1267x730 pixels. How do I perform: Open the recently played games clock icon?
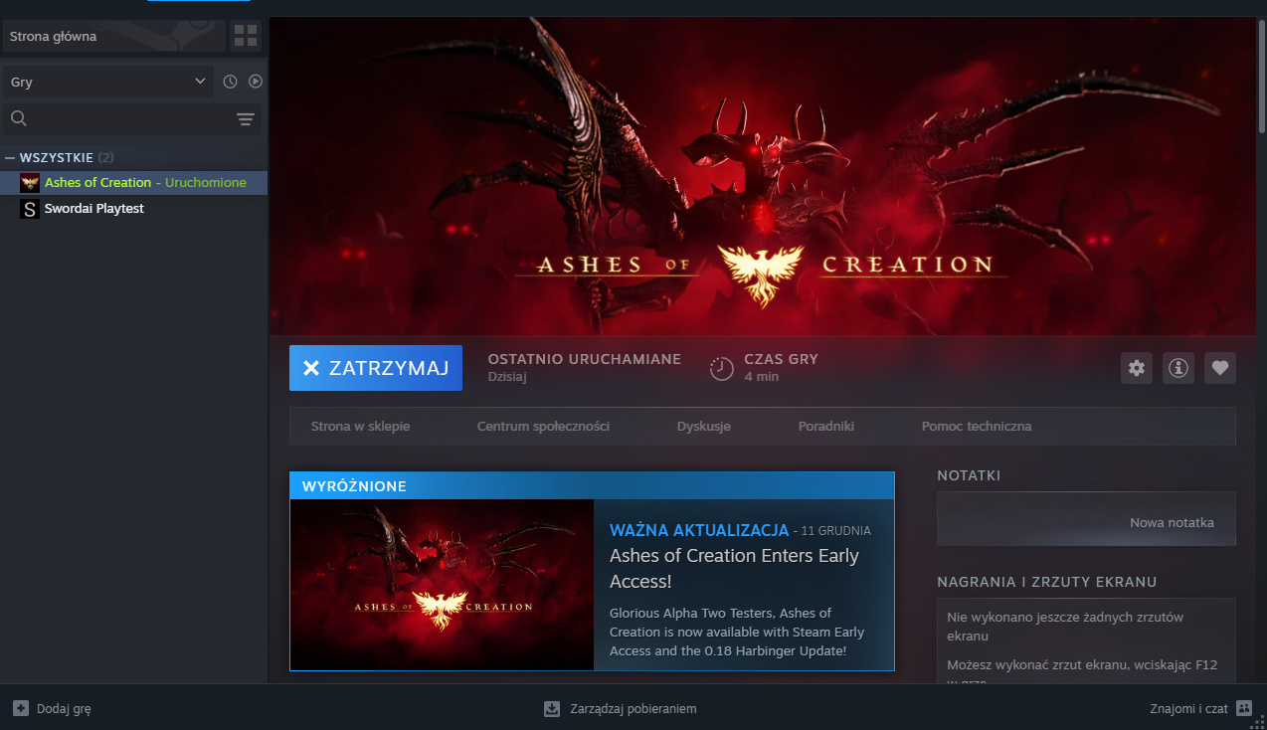coord(230,81)
